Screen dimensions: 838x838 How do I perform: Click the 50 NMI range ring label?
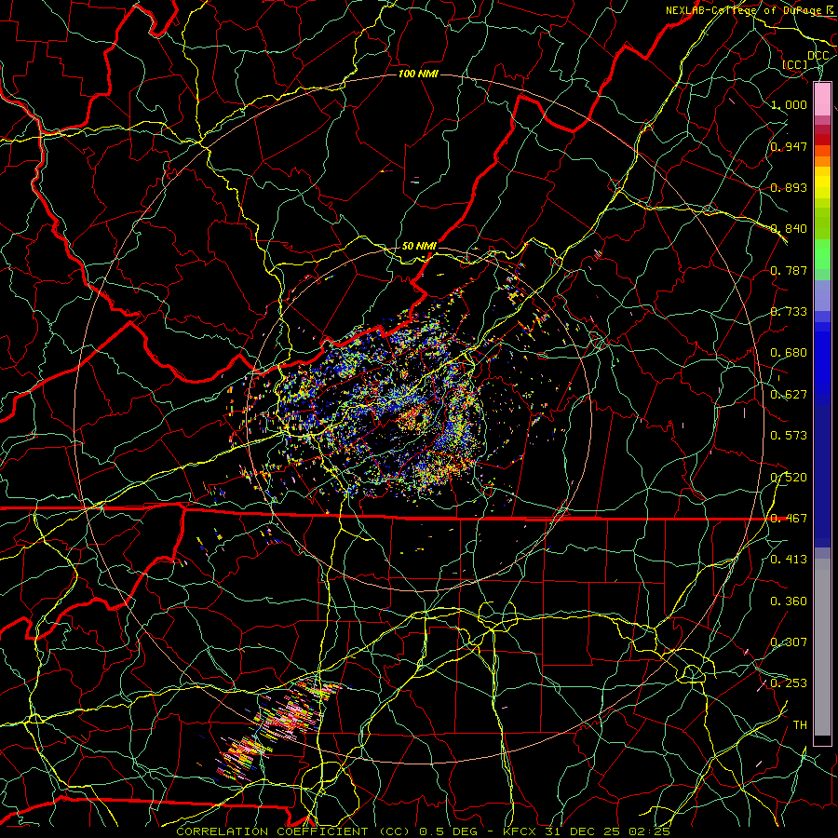tap(419, 246)
